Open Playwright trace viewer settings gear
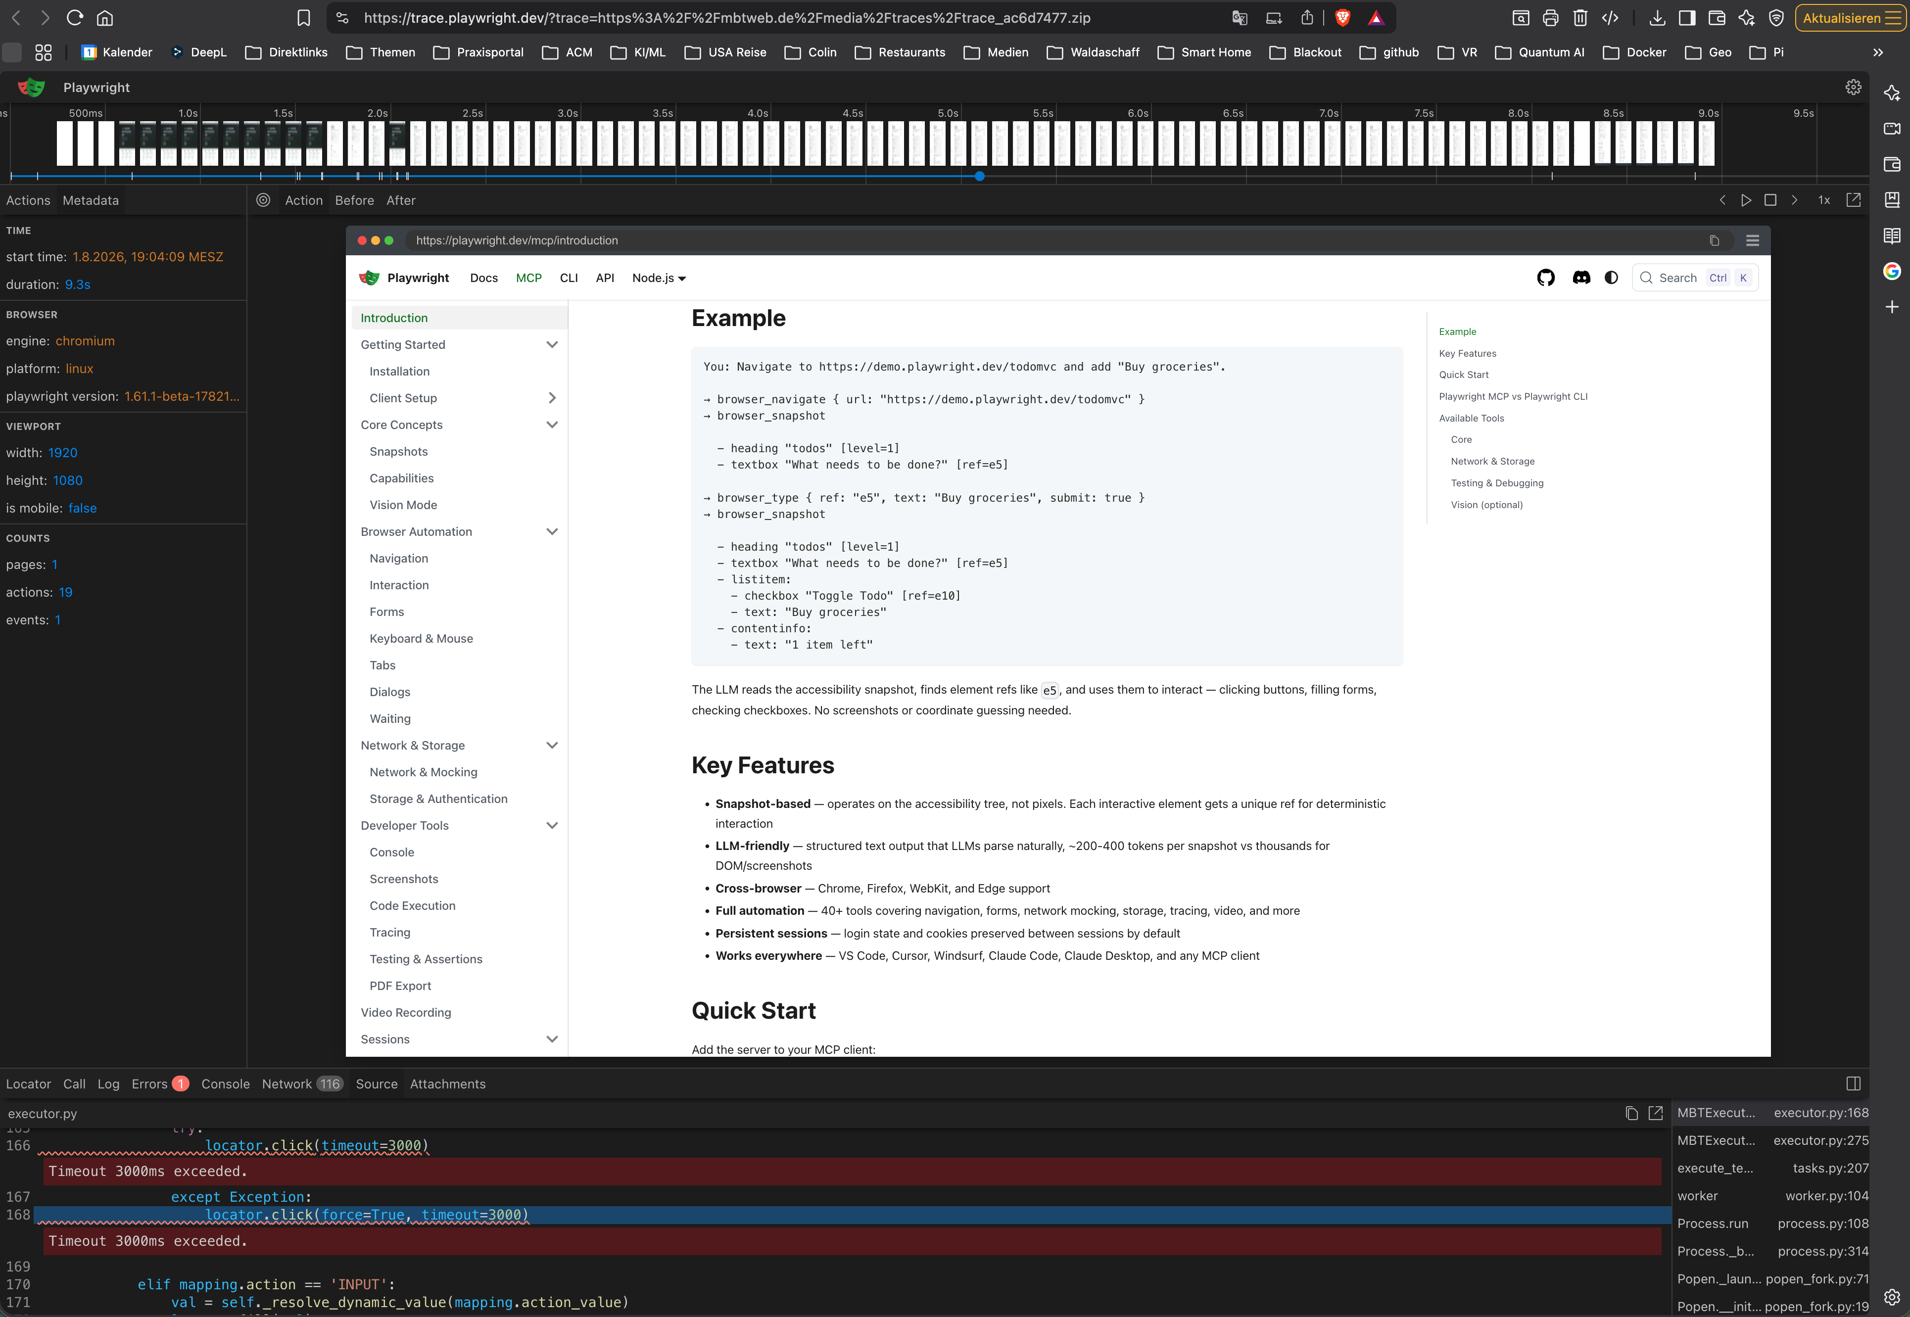The width and height of the screenshot is (1910, 1317). pyautogui.click(x=1853, y=87)
